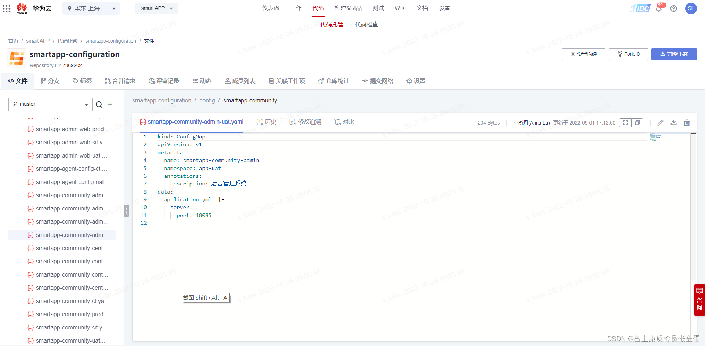View 修改追溯 blame tab

pyautogui.click(x=305, y=122)
